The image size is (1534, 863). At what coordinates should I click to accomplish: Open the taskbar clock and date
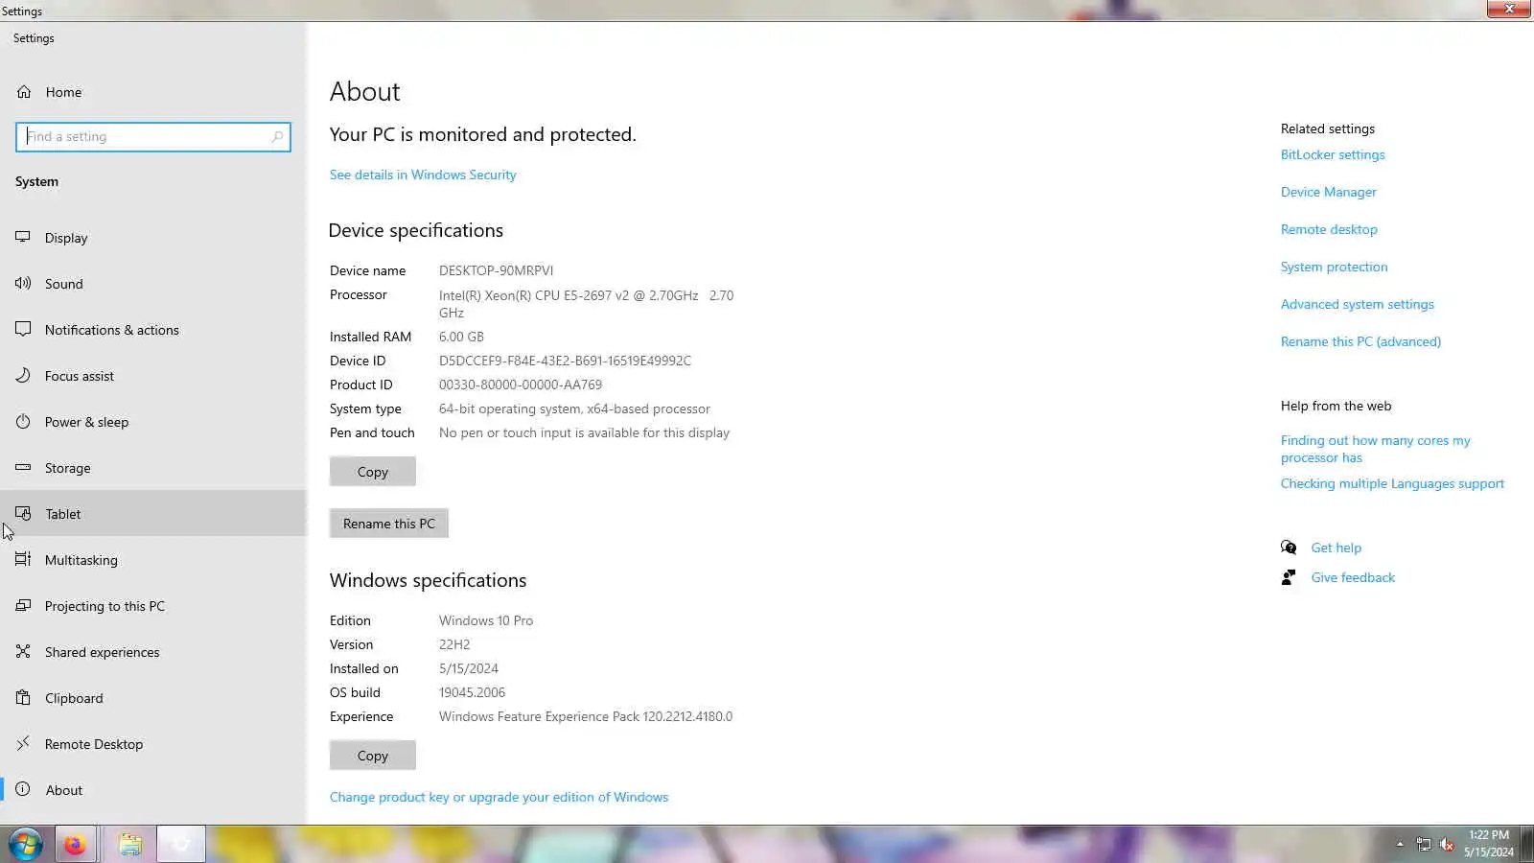[x=1489, y=844]
